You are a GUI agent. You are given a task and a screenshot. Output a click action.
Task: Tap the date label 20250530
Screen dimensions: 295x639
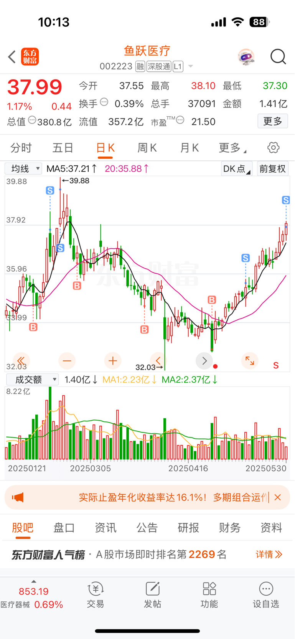[x=266, y=468]
